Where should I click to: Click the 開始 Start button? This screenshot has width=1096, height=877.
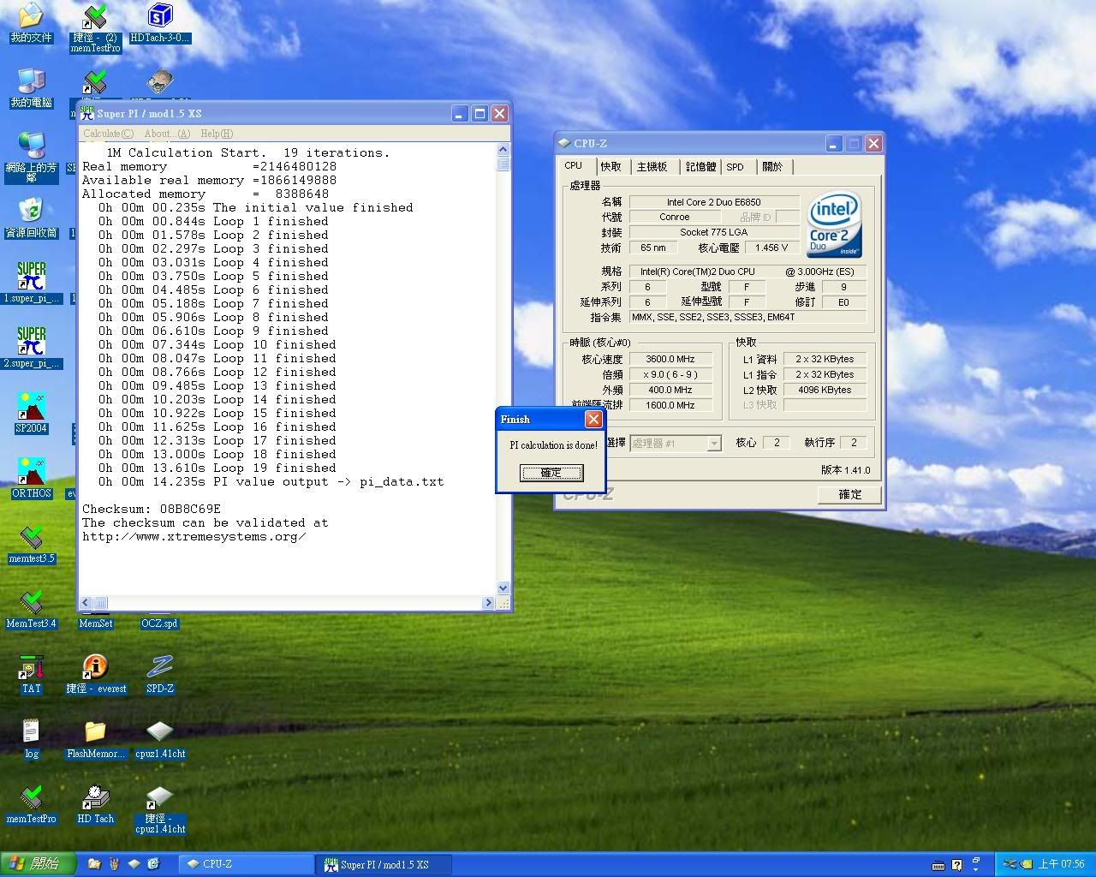tap(39, 864)
